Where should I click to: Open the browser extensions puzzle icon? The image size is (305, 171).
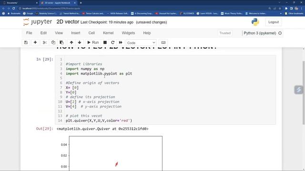pos(286,9)
